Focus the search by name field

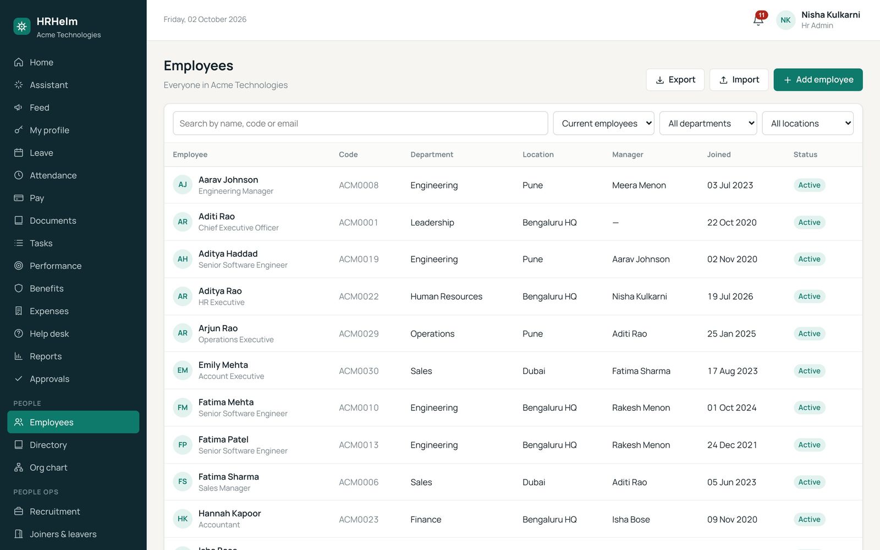360,123
